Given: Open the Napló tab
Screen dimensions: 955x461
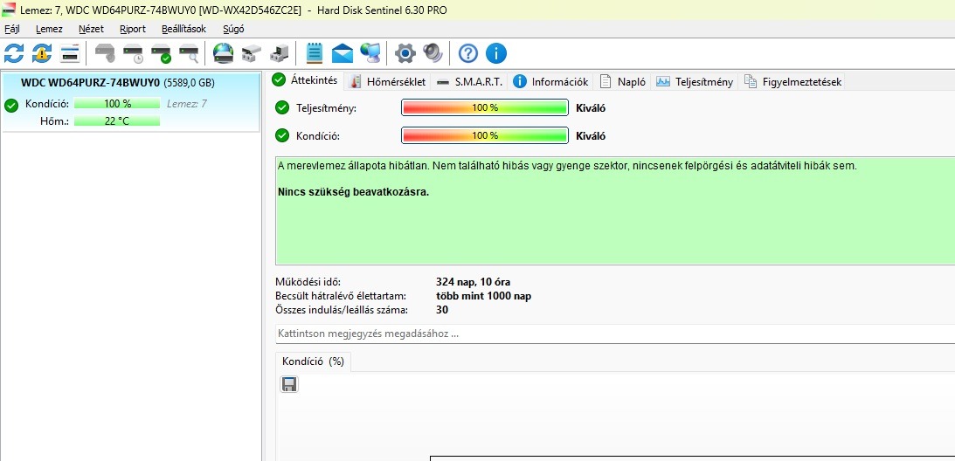Looking at the screenshot, I should coord(622,81).
